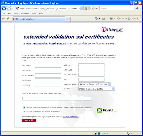The width and height of the screenshot is (143, 136).
Task: Click Add to Favorites star-plus icon
Action: [x=8, y=19]
